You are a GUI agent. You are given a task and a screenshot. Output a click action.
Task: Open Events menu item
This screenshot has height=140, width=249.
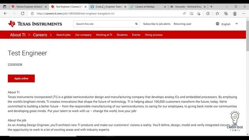click(x=136, y=35)
